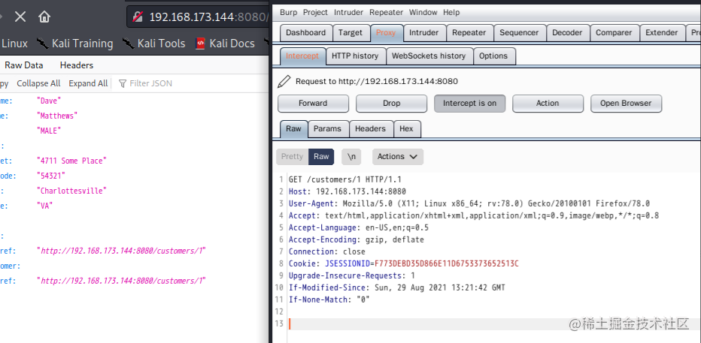Click the GET /customers/1 request line

(345, 179)
